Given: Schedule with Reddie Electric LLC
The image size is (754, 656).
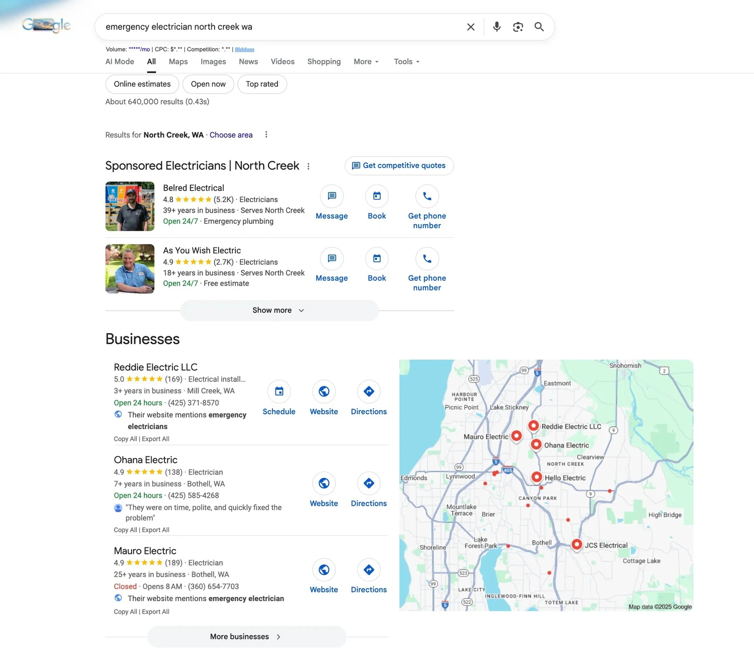Looking at the screenshot, I should (279, 399).
